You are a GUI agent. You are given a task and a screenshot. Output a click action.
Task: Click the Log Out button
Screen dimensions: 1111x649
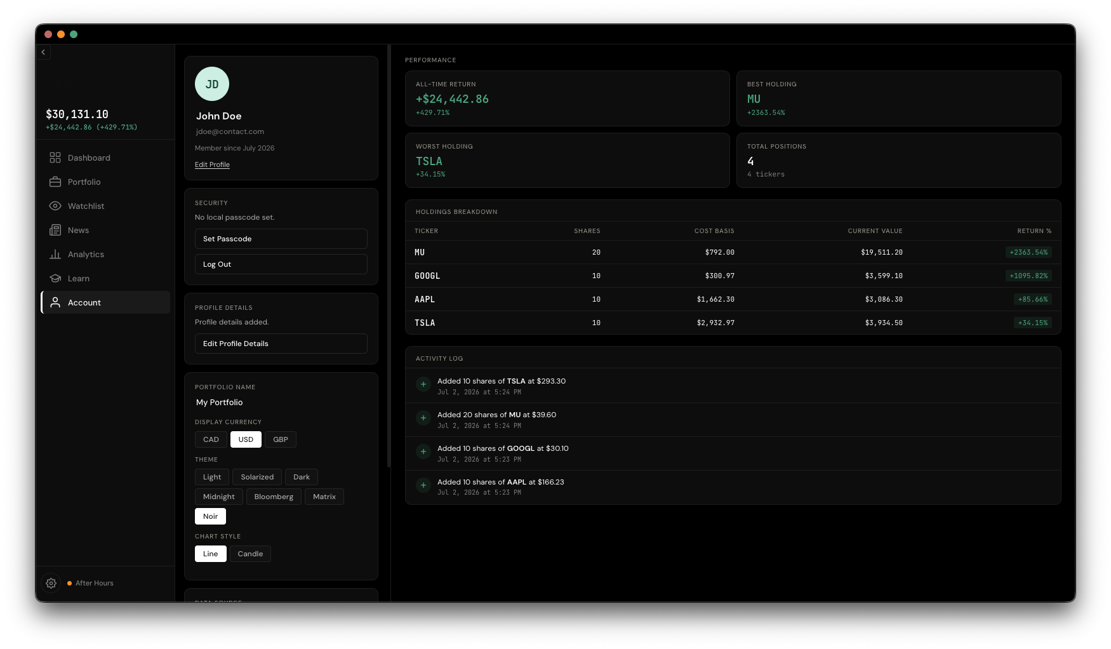click(281, 264)
